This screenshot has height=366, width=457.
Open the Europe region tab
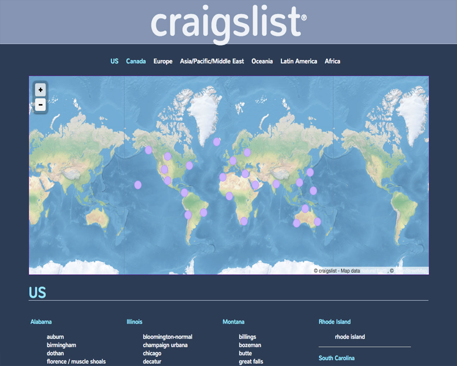click(x=163, y=61)
